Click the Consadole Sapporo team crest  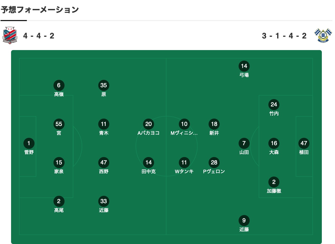(x=10, y=36)
